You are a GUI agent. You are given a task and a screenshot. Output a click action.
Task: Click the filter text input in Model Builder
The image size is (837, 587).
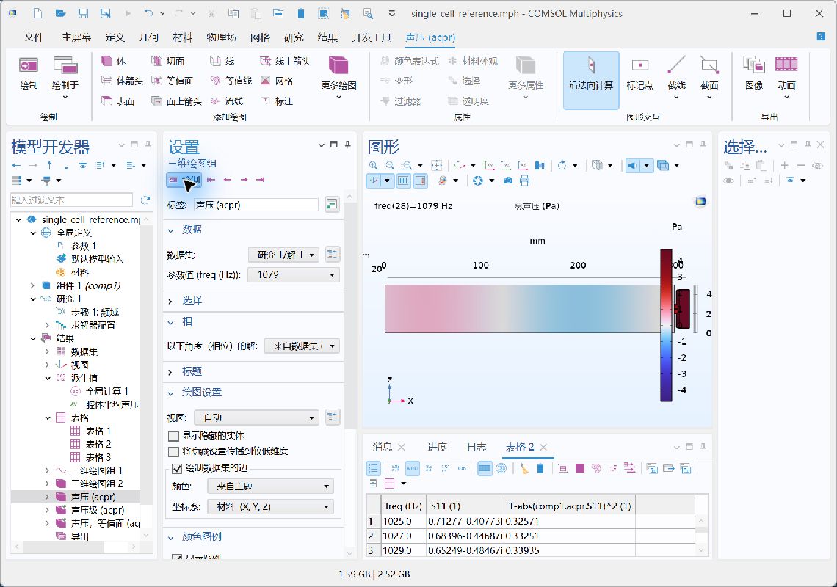tap(71, 200)
